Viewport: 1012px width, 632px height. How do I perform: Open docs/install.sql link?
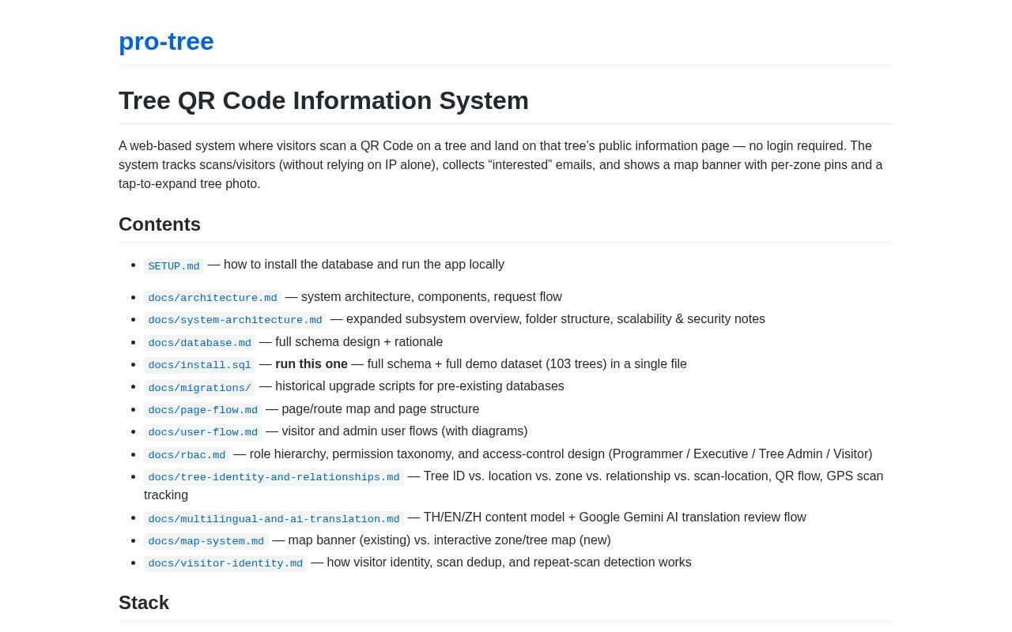199,365
